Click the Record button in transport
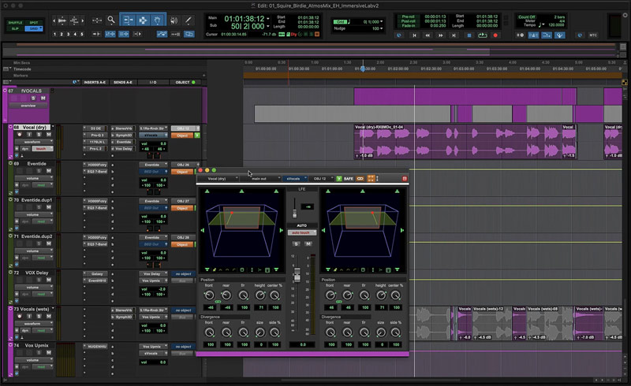The height and width of the screenshot is (386, 631). 495,35
